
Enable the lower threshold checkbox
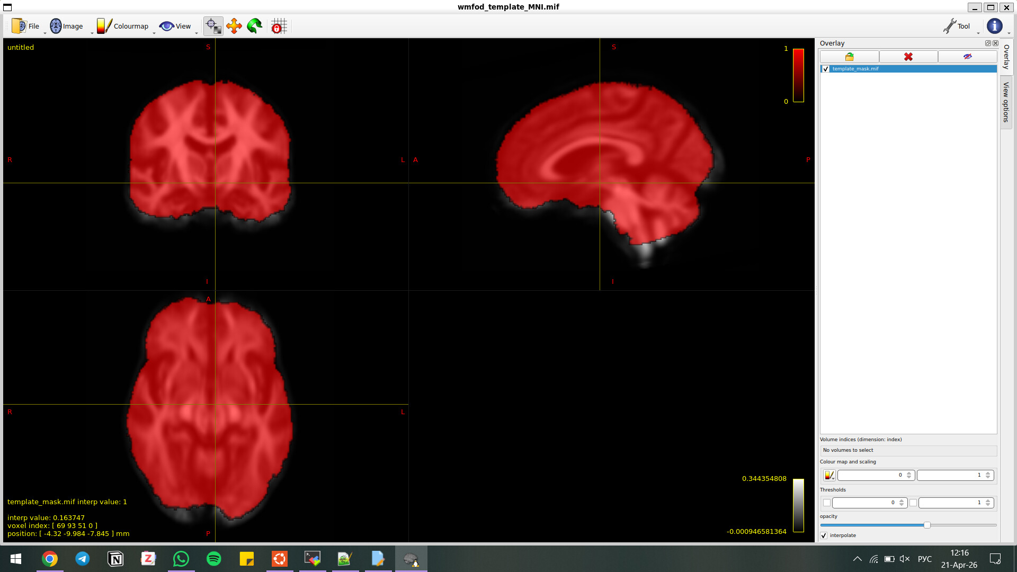(x=827, y=503)
